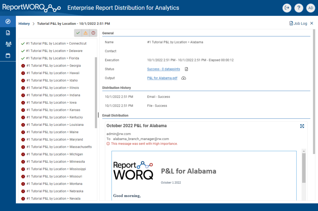
Task: Toggle the success checkmark filter
Action: (x=78, y=33)
